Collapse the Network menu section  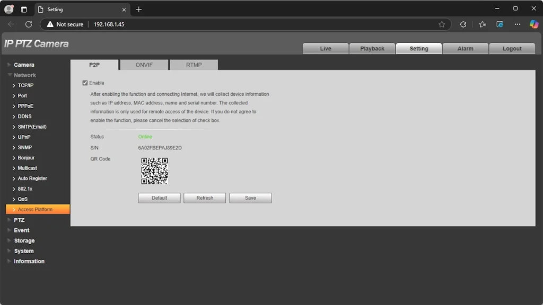[24, 75]
